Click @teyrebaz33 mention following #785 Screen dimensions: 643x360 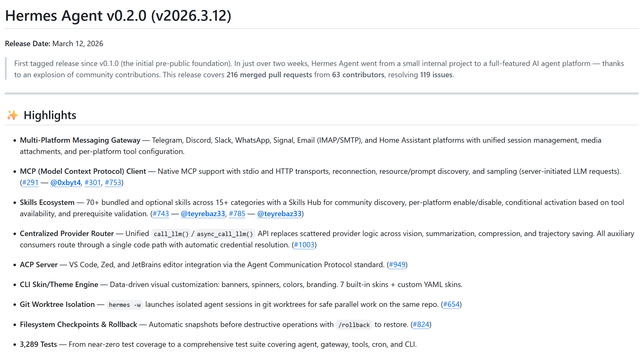pos(279,214)
